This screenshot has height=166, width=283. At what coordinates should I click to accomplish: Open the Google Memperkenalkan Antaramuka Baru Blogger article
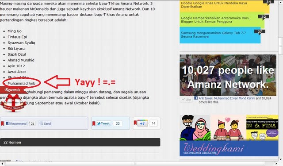tap(215, 19)
